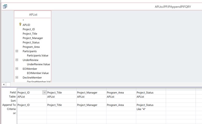
Task: Select Project_Manager in the APList field list
Action: pyautogui.click(x=33, y=38)
